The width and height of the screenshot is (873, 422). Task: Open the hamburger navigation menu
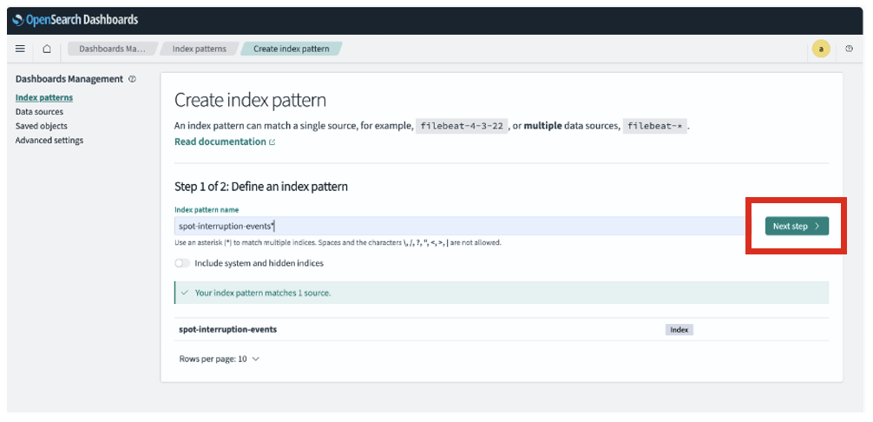(21, 49)
